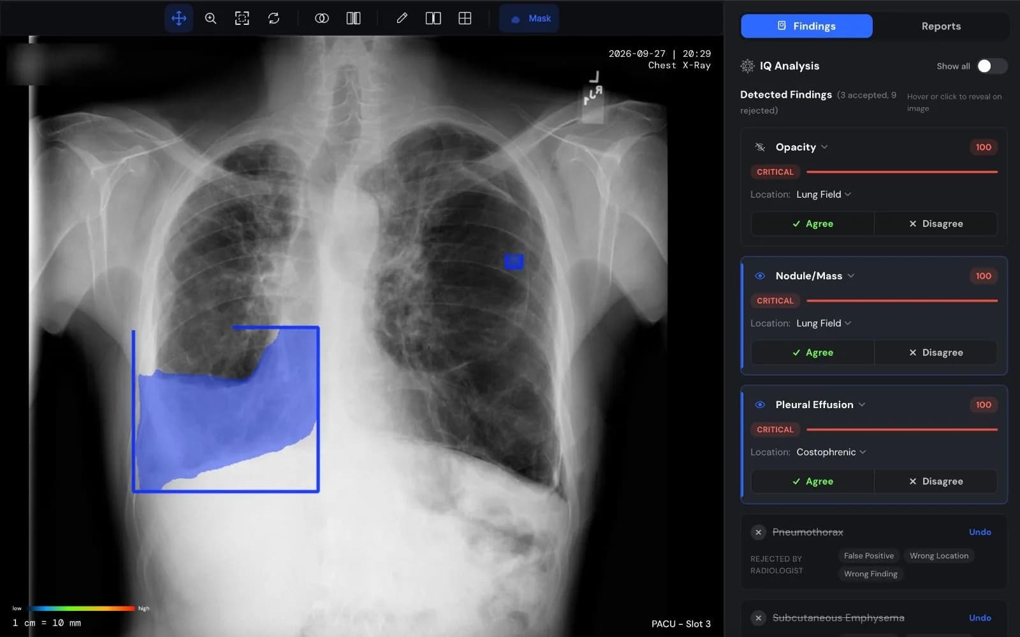Switch to two-panel split view

coord(433,18)
